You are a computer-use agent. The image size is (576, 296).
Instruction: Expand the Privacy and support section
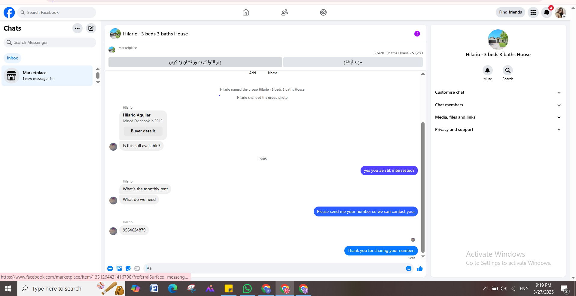tap(498, 130)
